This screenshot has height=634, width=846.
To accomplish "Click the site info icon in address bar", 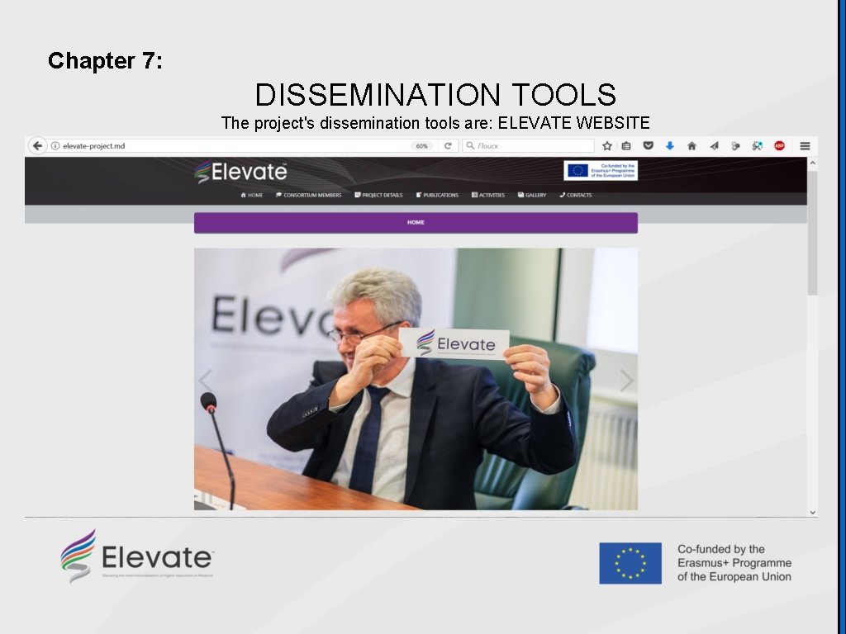I will [55, 144].
